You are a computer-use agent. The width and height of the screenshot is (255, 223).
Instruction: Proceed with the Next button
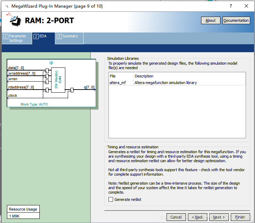[x=219, y=217]
